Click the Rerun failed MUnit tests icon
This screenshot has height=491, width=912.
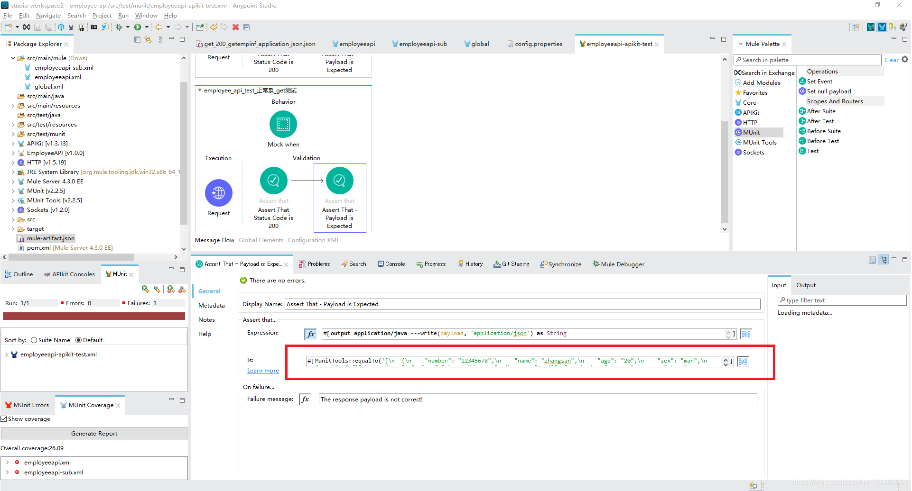pos(171,289)
